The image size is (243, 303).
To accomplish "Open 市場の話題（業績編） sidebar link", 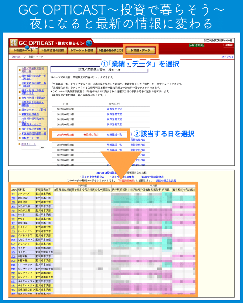I will 34,98.
